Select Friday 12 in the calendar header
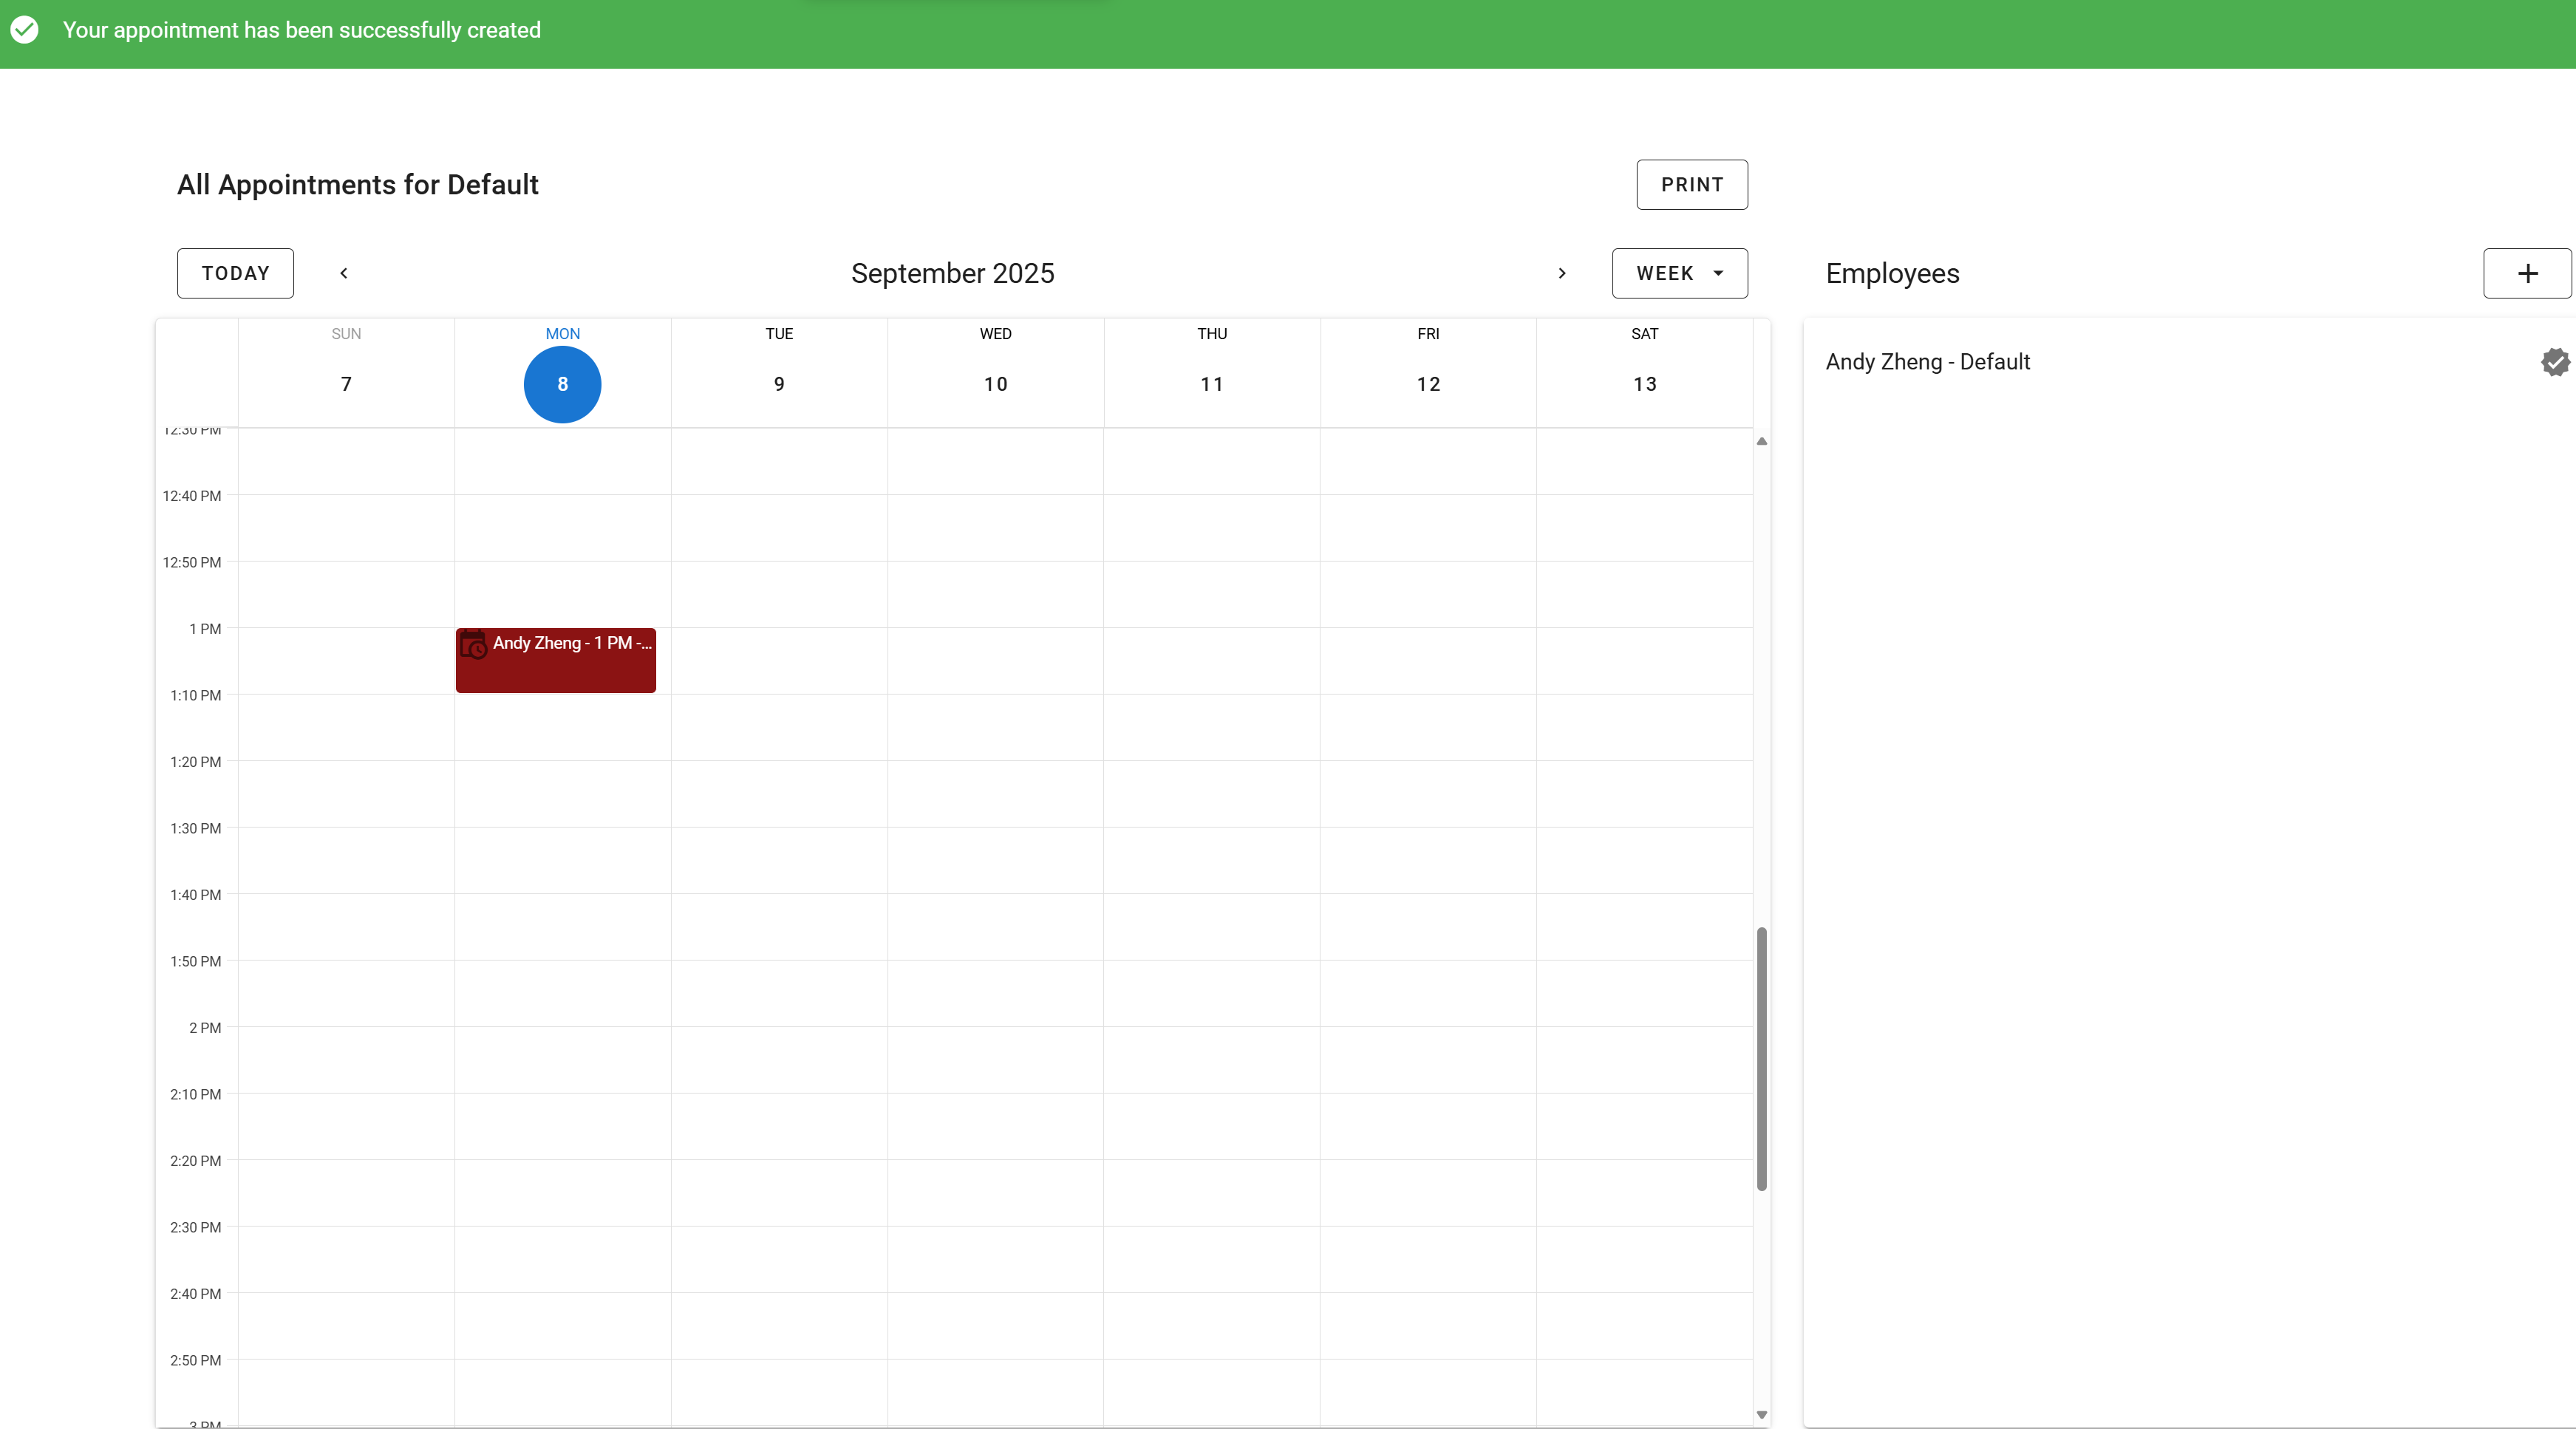The image size is (2576, 1429). 1428,384
